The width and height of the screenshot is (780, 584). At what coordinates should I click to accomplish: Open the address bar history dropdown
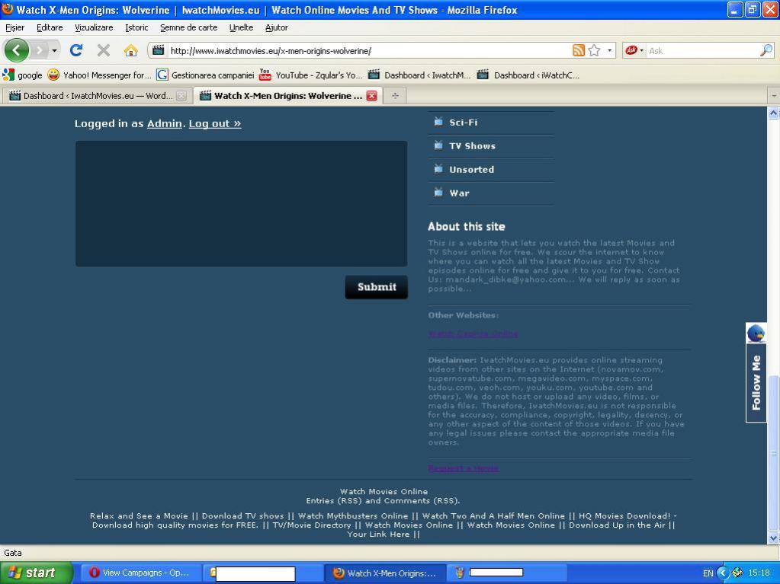609,50
